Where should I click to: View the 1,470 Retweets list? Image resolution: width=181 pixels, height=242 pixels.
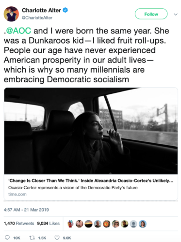[x=19, y=224]
